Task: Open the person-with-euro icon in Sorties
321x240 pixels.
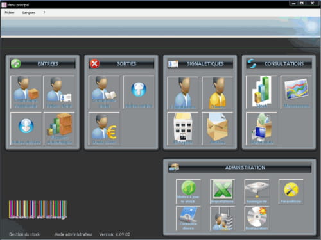Action: coord(104,129)
